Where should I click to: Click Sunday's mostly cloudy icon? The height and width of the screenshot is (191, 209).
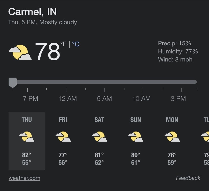[136, 137]
